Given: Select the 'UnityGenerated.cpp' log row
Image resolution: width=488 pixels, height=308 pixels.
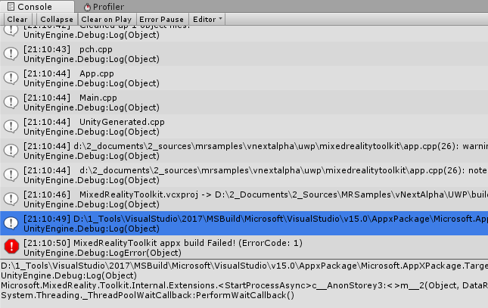Looking at the screenshot, I should [x=244, y=126].
